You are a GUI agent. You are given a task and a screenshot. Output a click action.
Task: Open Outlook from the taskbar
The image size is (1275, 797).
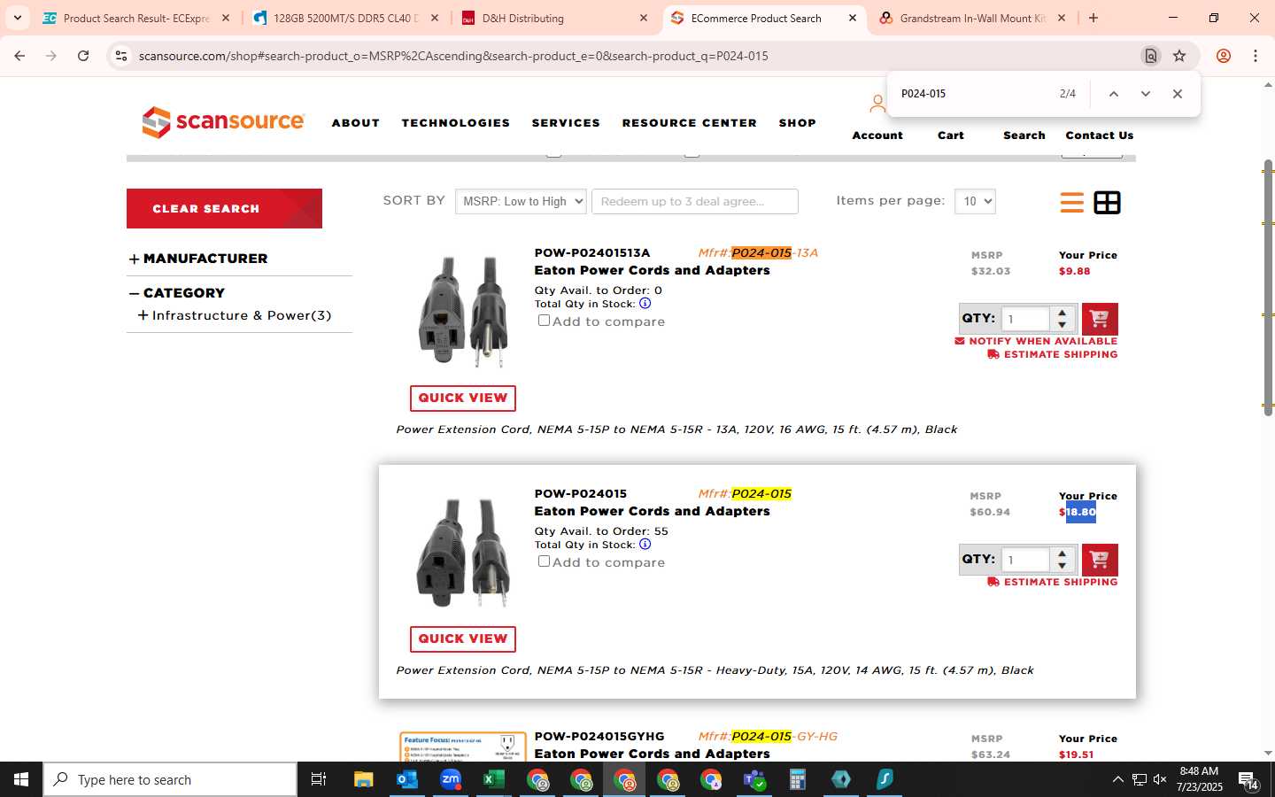tap(406, 779)
